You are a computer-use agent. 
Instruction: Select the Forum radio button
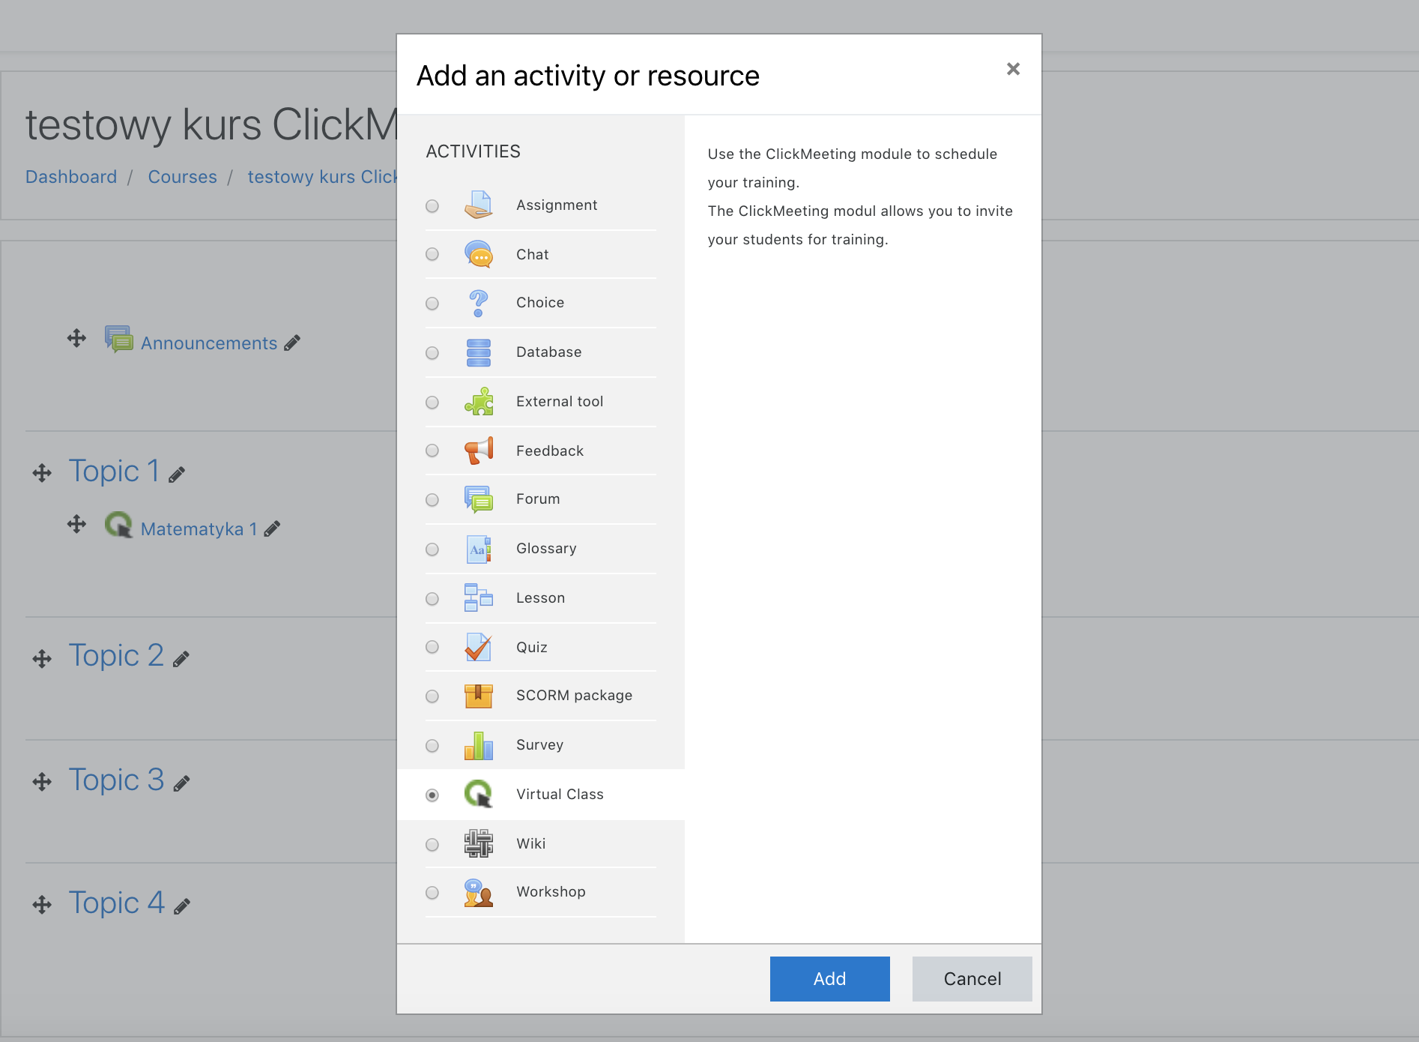click(x=432, y=499)
